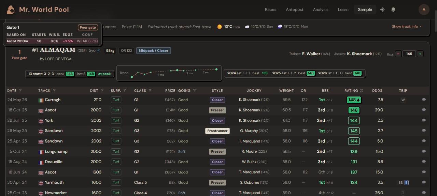437x196 pixels.
Task: Click the blue B trip badge on Yarmouth row
Action: tap(406, 183)
